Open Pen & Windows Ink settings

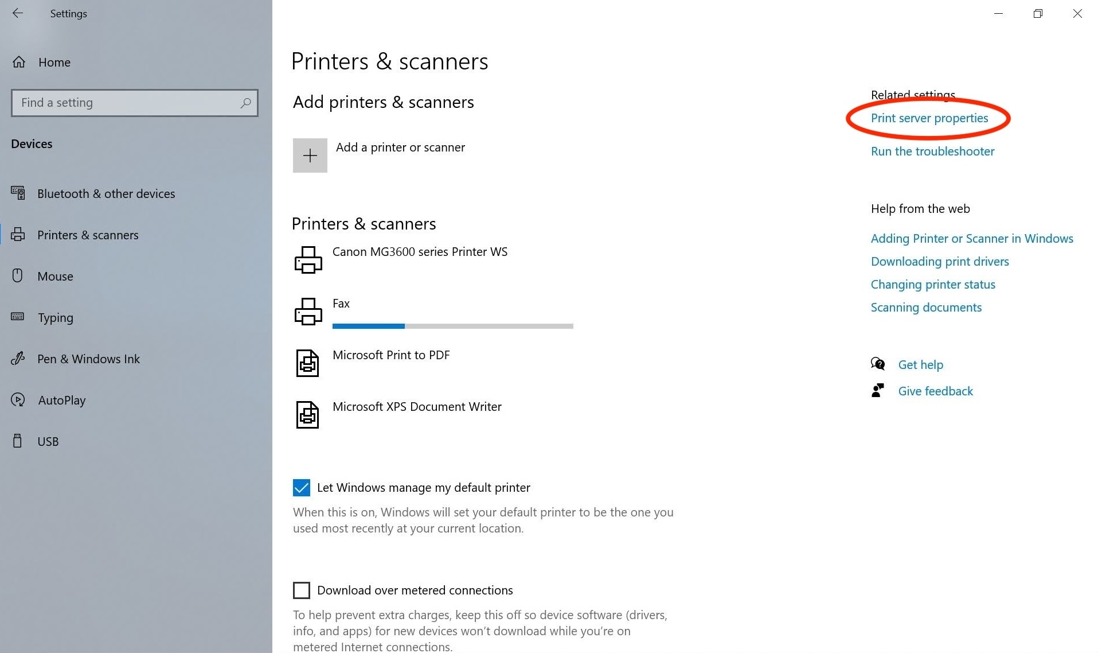(88, 359)
